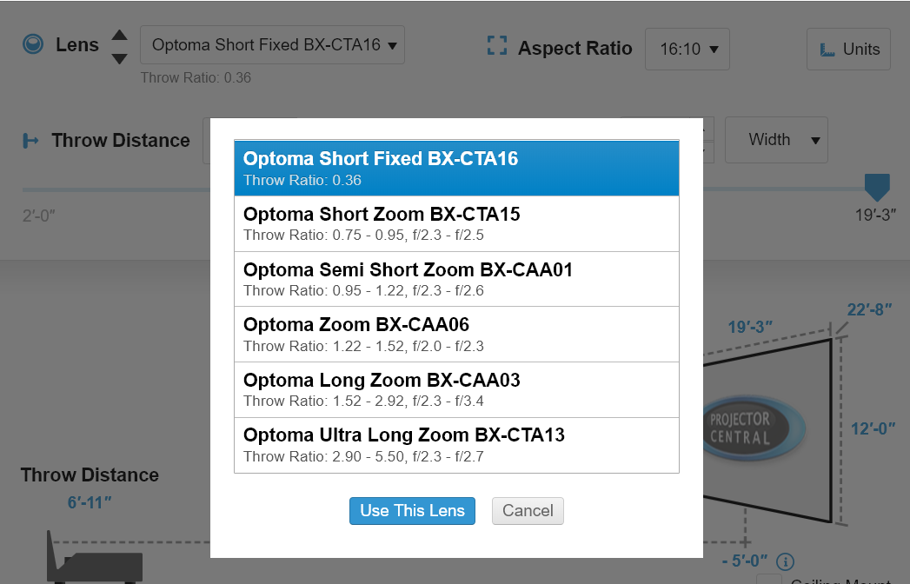The width and height of the screenshot is (910, 584).
Task: Click the 6'-11" throw distance value
Action: (90, 502)
